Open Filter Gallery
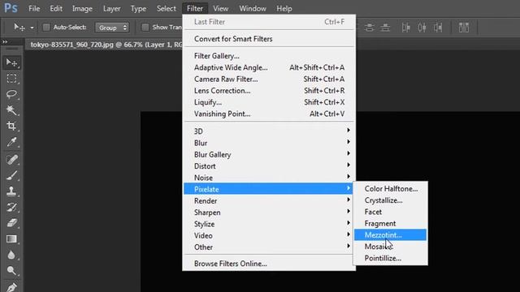520x292 pixels. click(269, 56)
